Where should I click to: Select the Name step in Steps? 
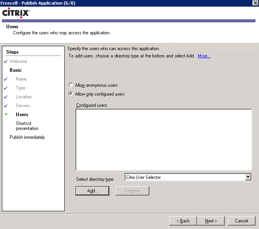coord(21,79)
